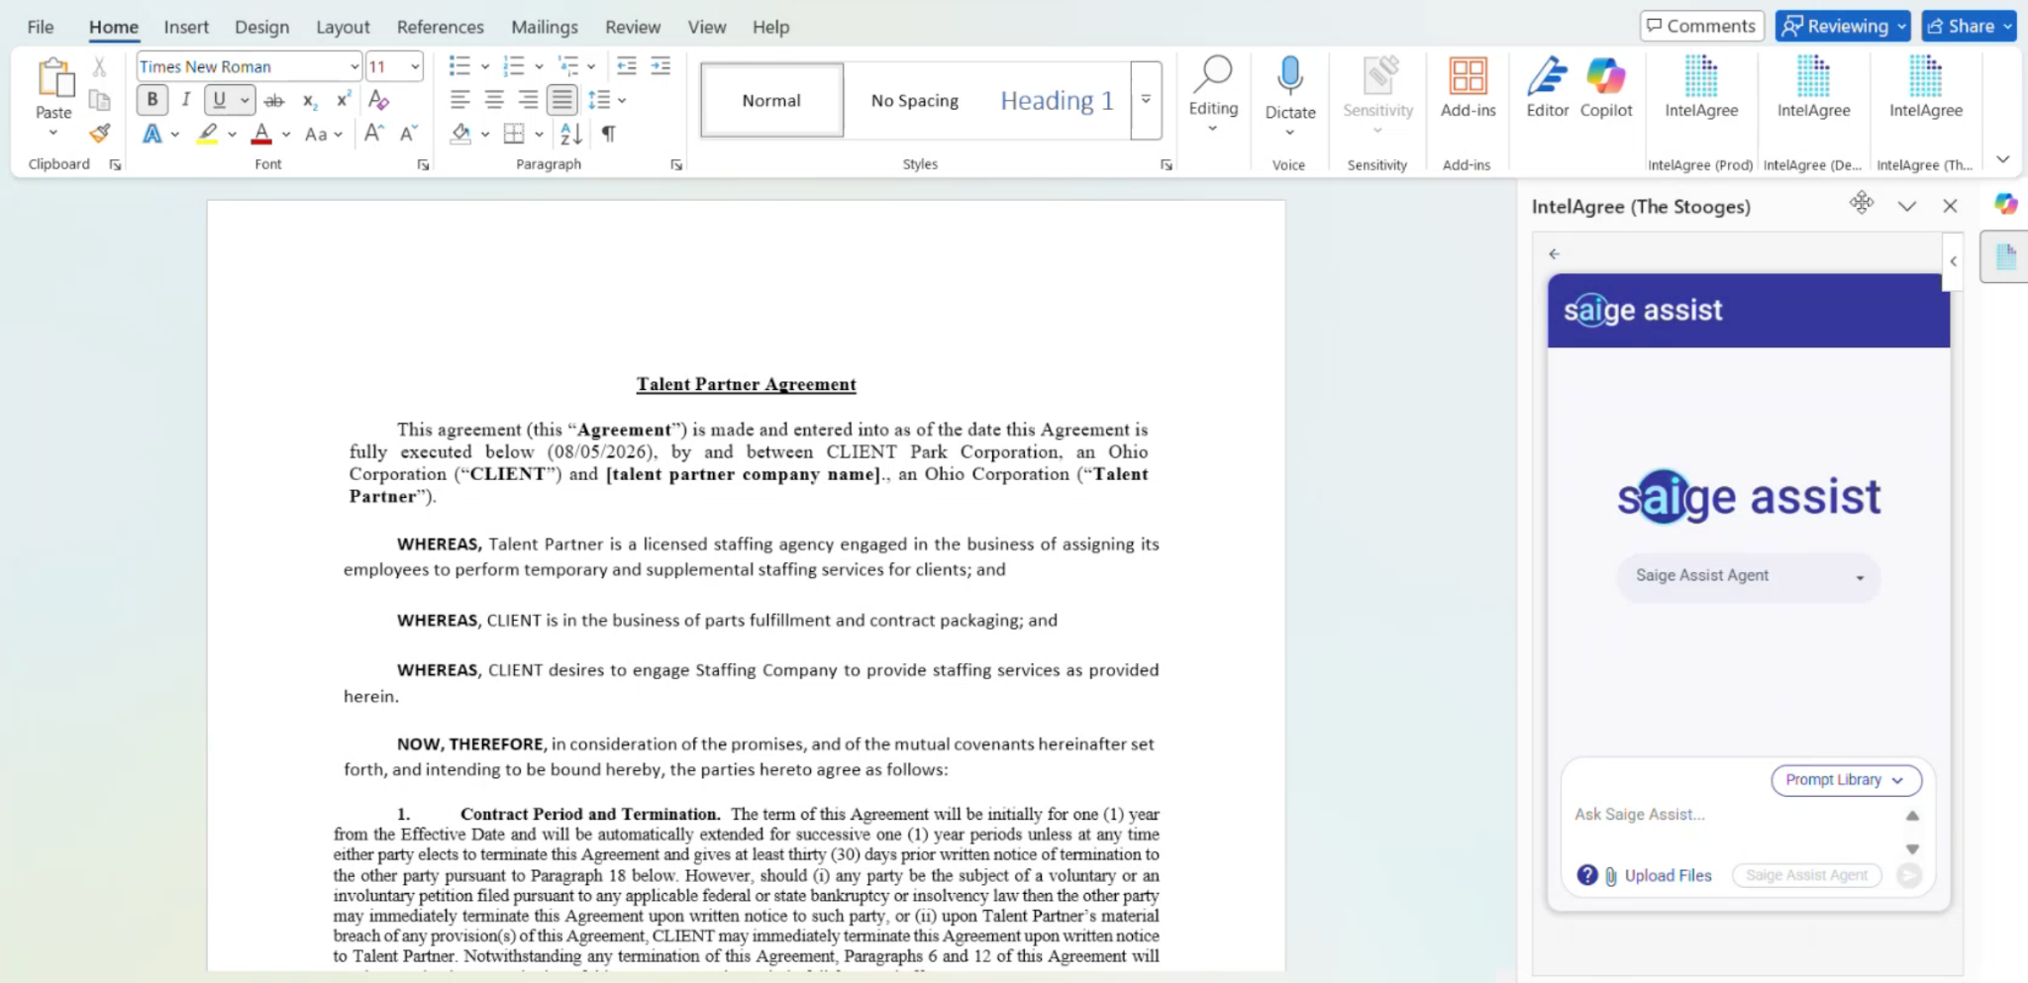Open the Add-ins gallery
Viewport: 2028px width, 983px height.
pos(1468,87)
